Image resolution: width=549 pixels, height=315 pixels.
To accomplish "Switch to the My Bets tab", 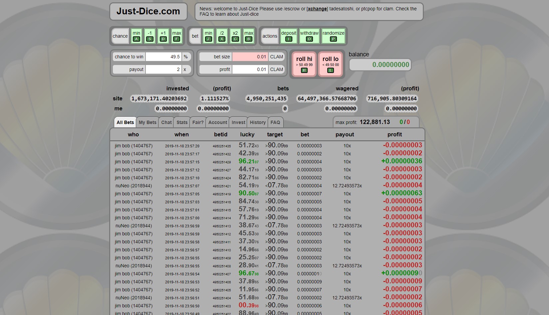I will coord(147,122).
